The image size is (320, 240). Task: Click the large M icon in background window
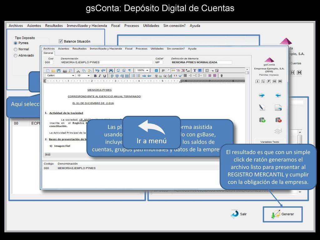pyautogui.click(x=299, y=72)
